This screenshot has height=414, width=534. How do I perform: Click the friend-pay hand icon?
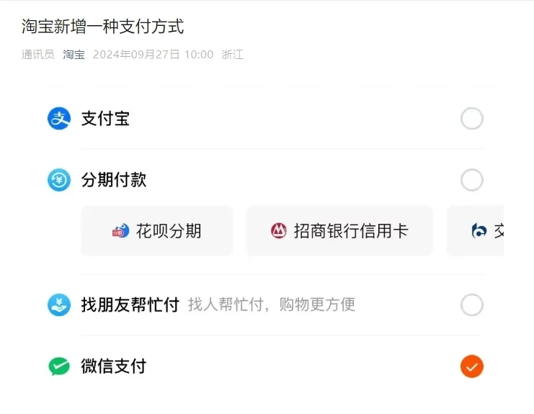[59, 305]
